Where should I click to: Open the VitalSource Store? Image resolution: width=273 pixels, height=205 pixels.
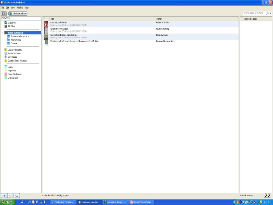[x=18, y=13]
